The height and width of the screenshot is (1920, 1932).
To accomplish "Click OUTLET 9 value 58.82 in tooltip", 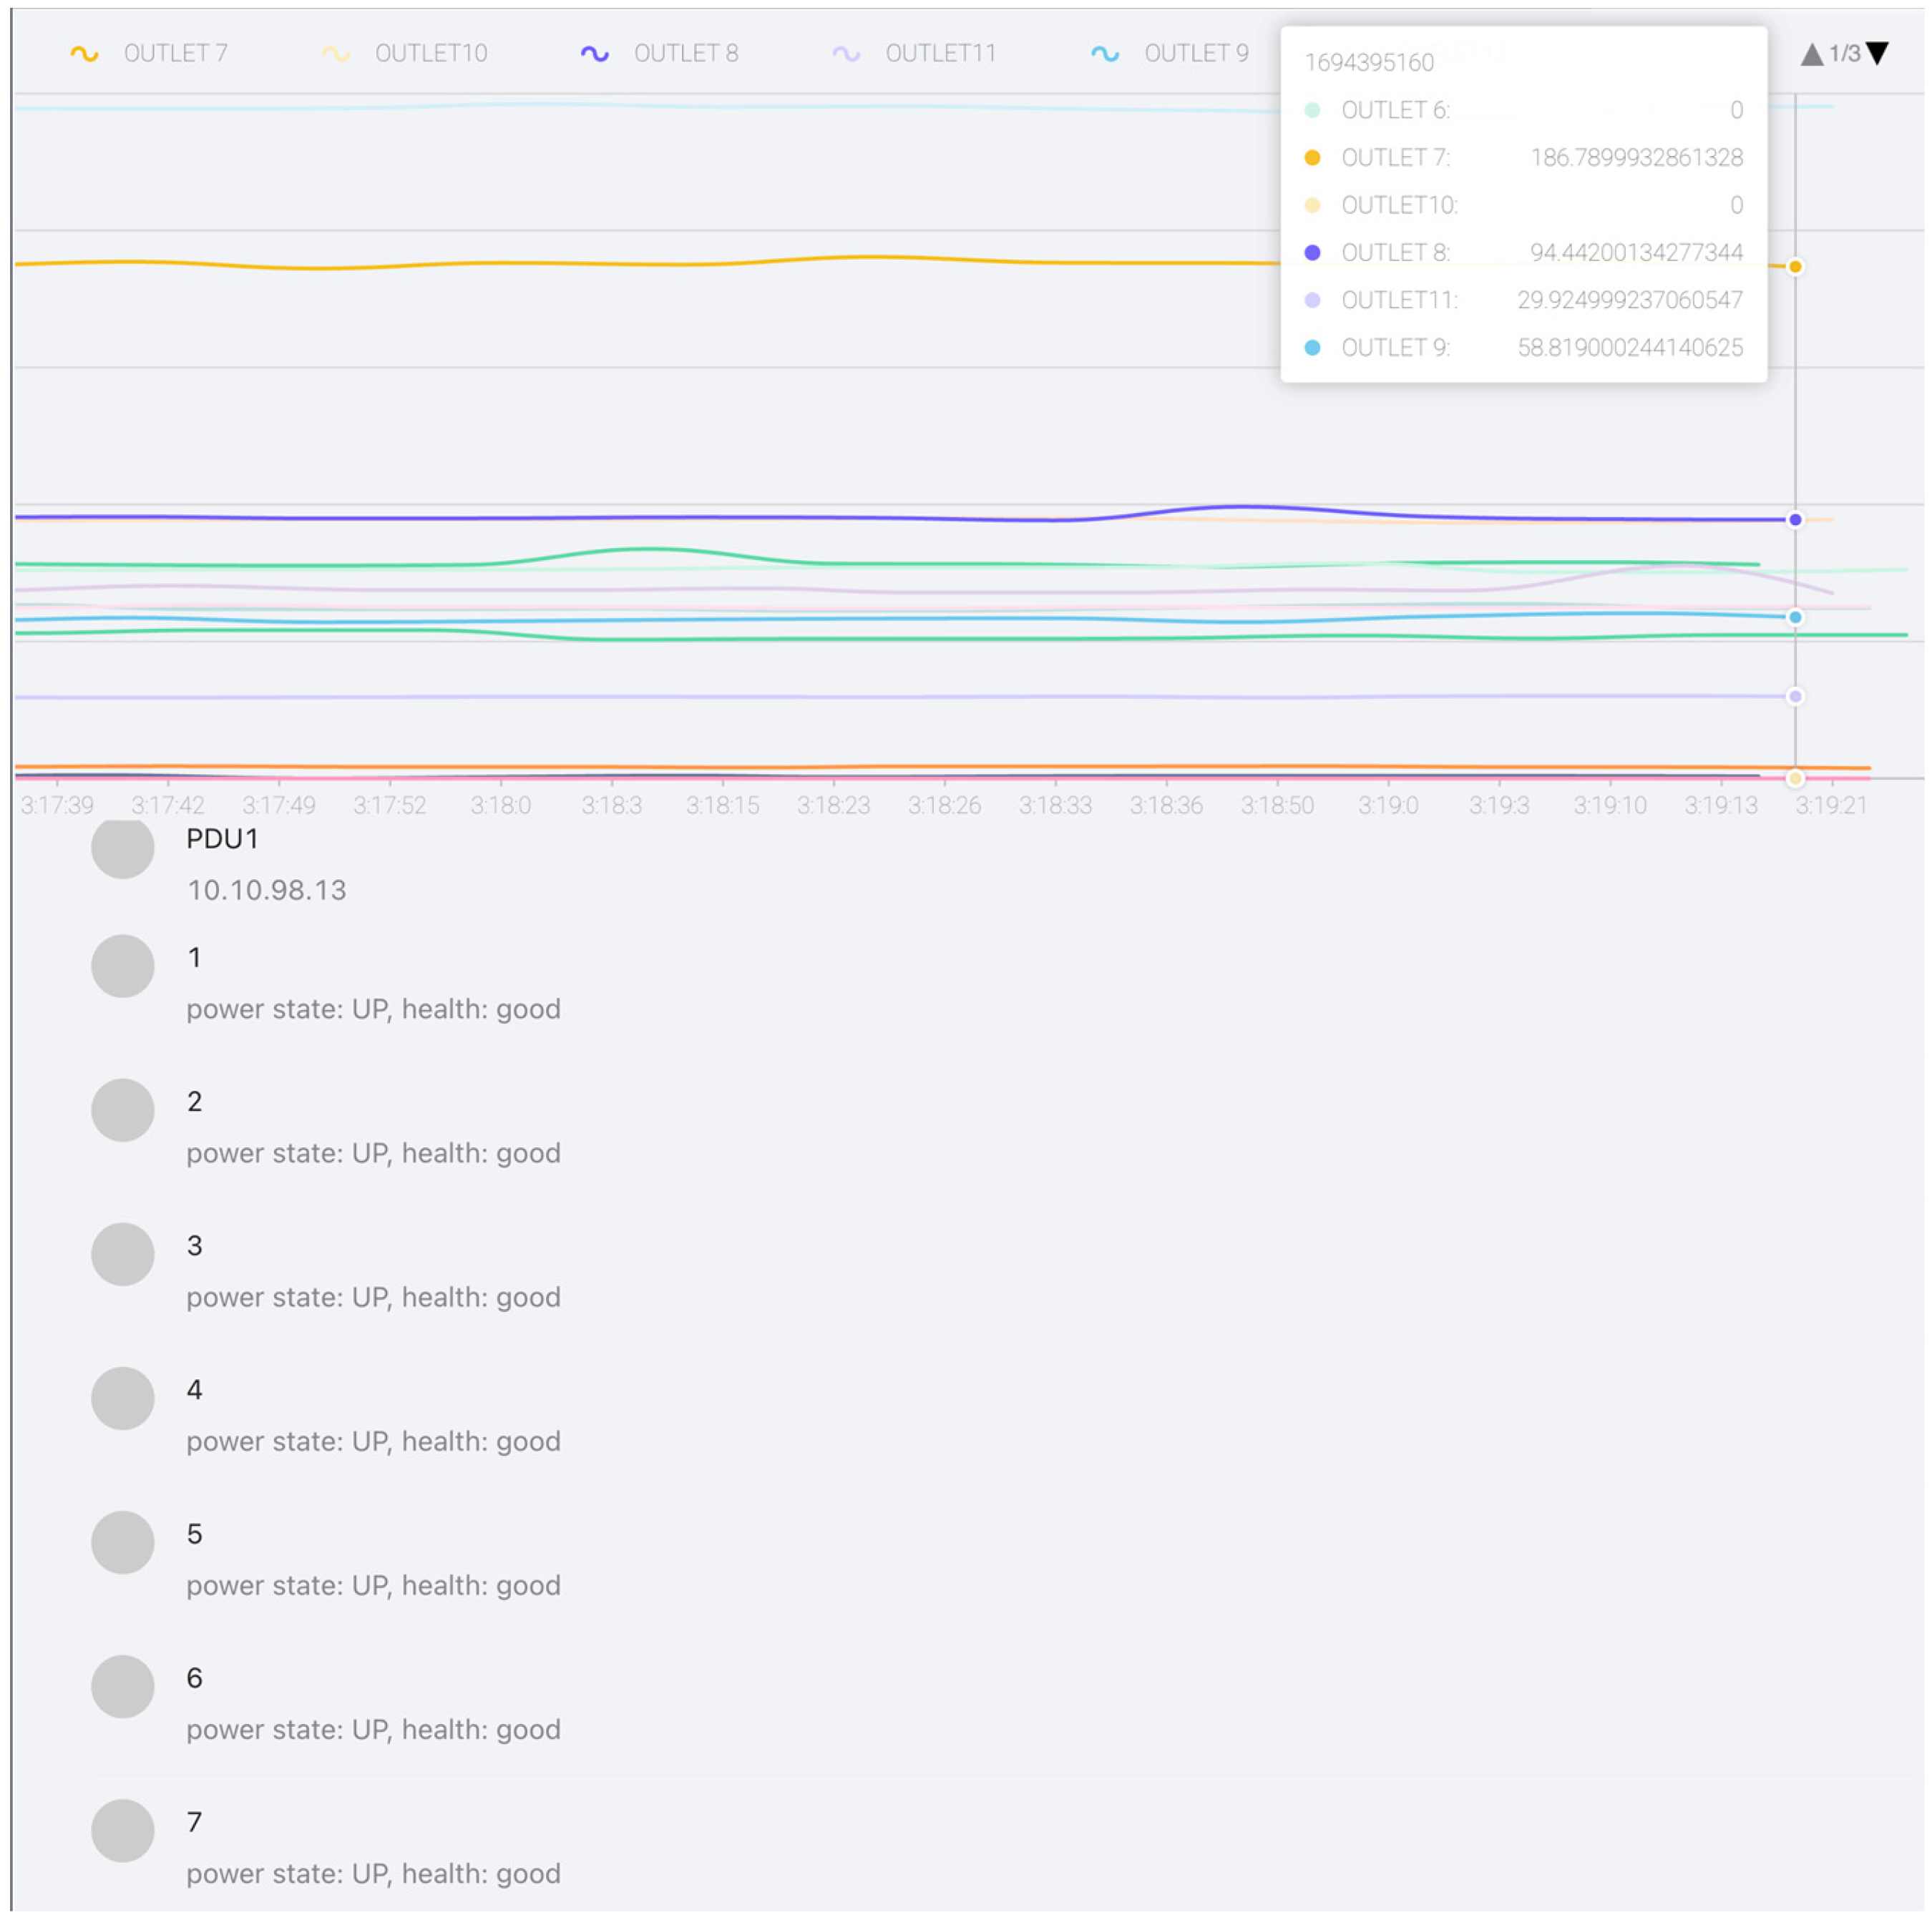I will (1630, 347).
